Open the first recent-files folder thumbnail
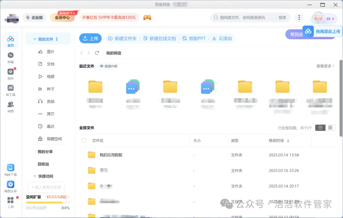The image size is (343, 218). tap(95, 87)
